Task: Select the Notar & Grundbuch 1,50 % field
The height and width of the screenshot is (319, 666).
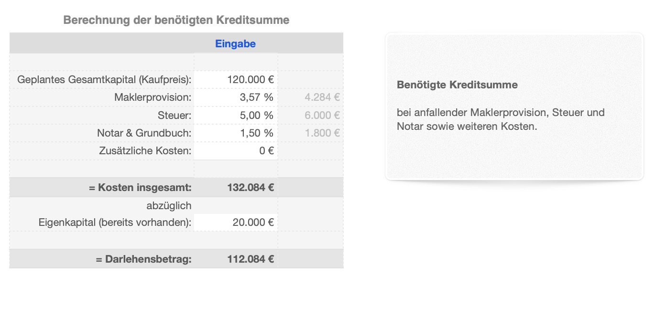Action: (236, 133)
